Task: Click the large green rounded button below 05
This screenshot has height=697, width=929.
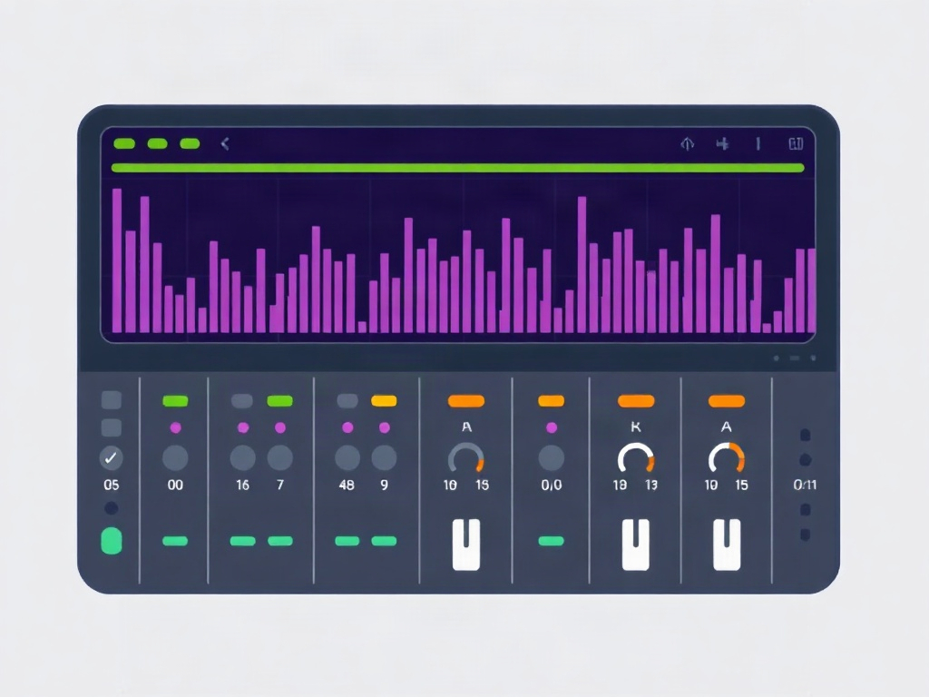Action: click(112, 541)
